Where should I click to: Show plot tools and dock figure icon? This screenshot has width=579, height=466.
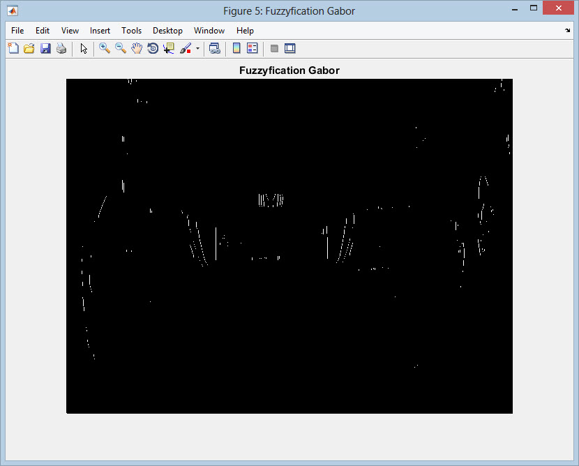click(290, 48)
